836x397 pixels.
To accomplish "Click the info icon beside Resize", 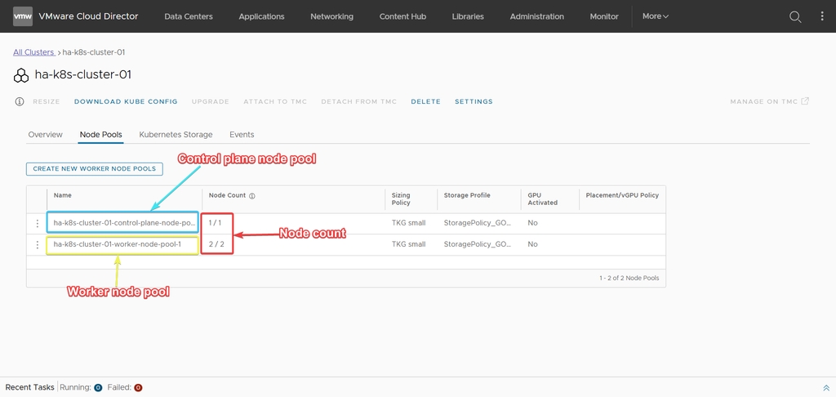I will [20, 102].
